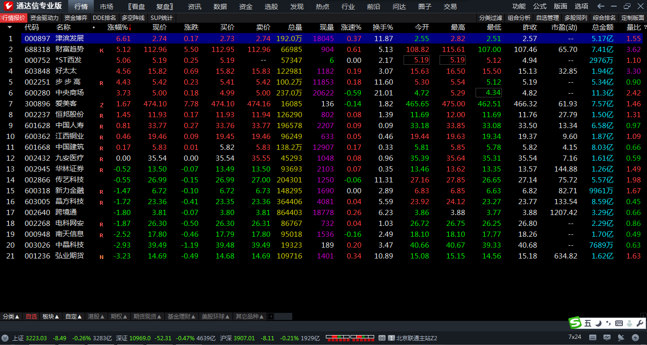The image size is (647, 345).
Task: Select the 自选 bottom tab
Action: (x=31, y=317)
